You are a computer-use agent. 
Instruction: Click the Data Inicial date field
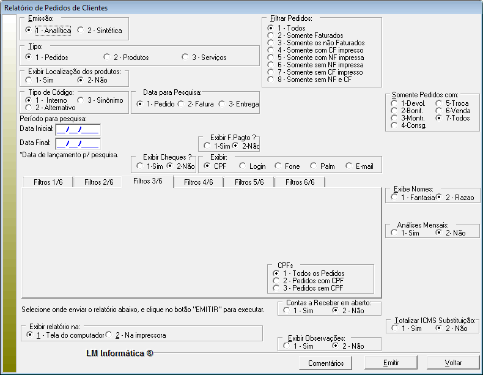(77, 129)
